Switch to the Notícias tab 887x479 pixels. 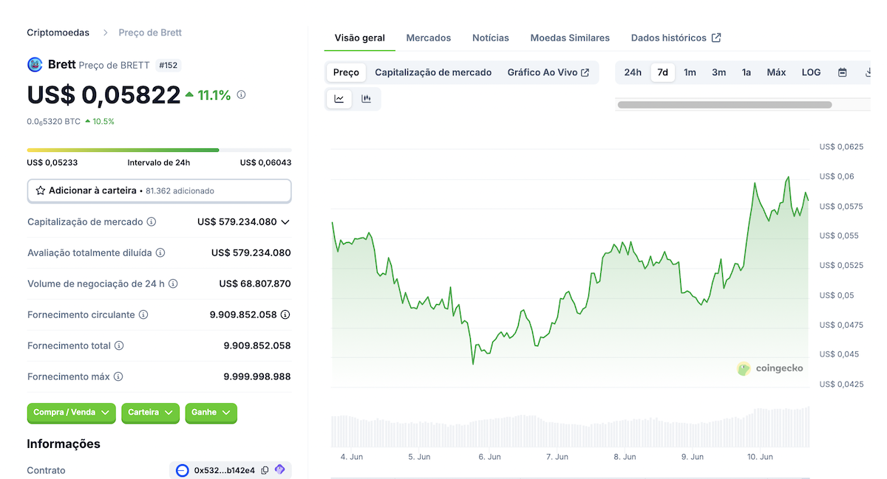coord(491,38)
